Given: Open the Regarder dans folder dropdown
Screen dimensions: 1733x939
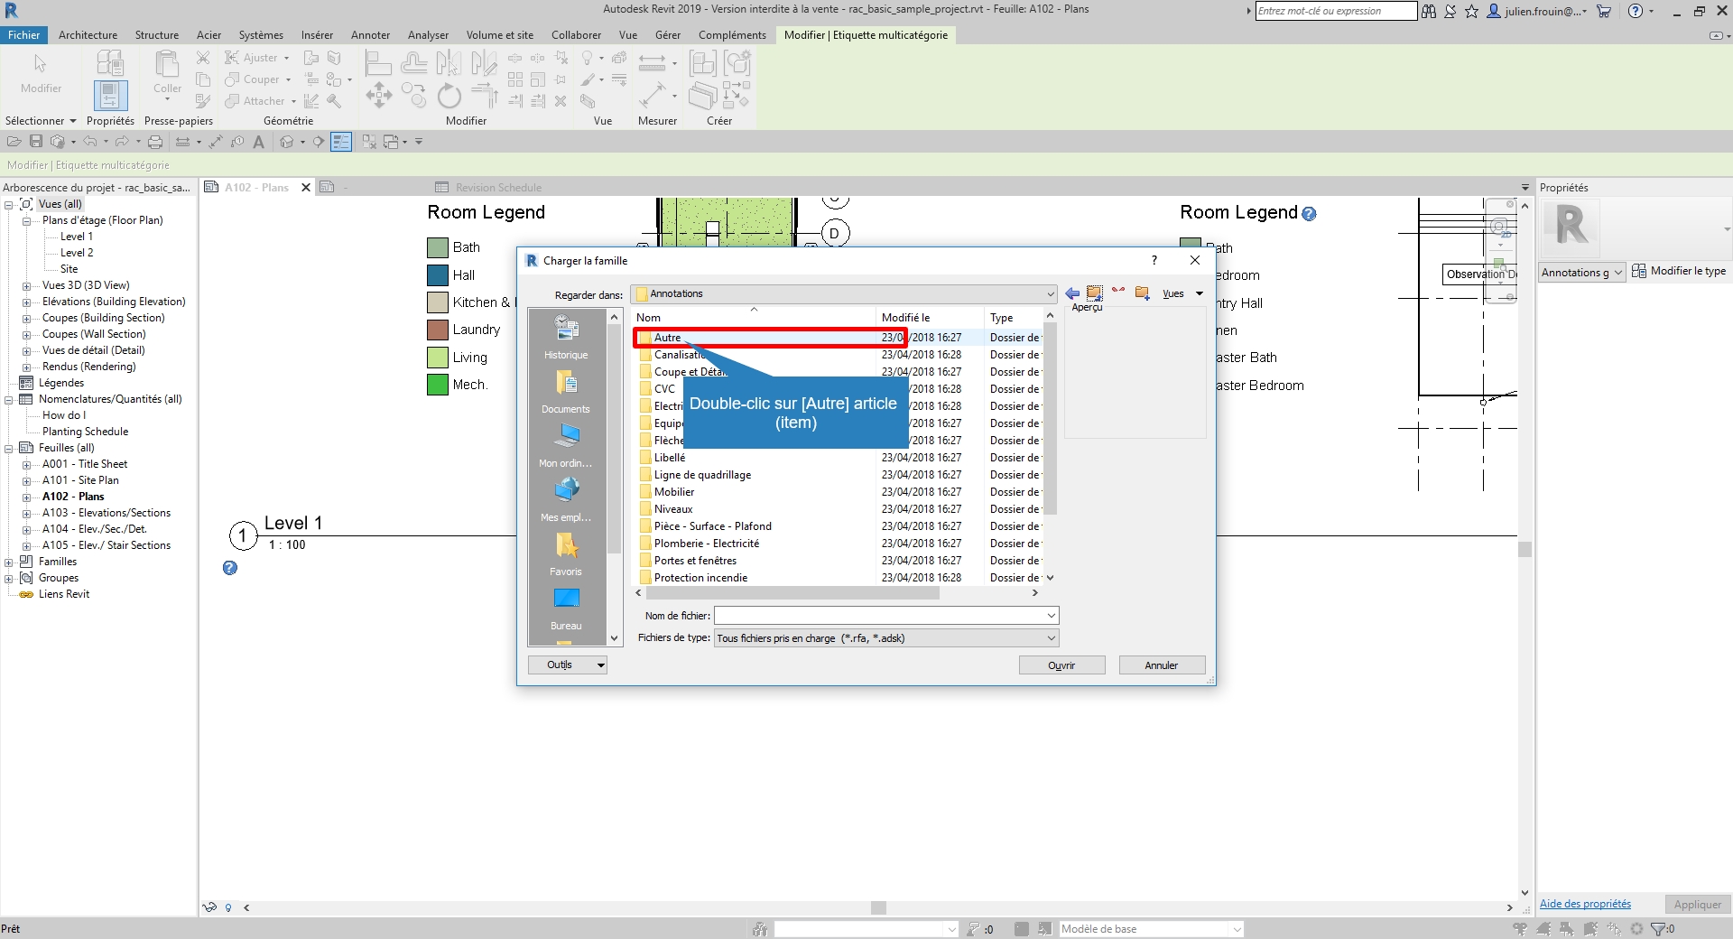Looking at the screenshot, I should coord(1050,294).
